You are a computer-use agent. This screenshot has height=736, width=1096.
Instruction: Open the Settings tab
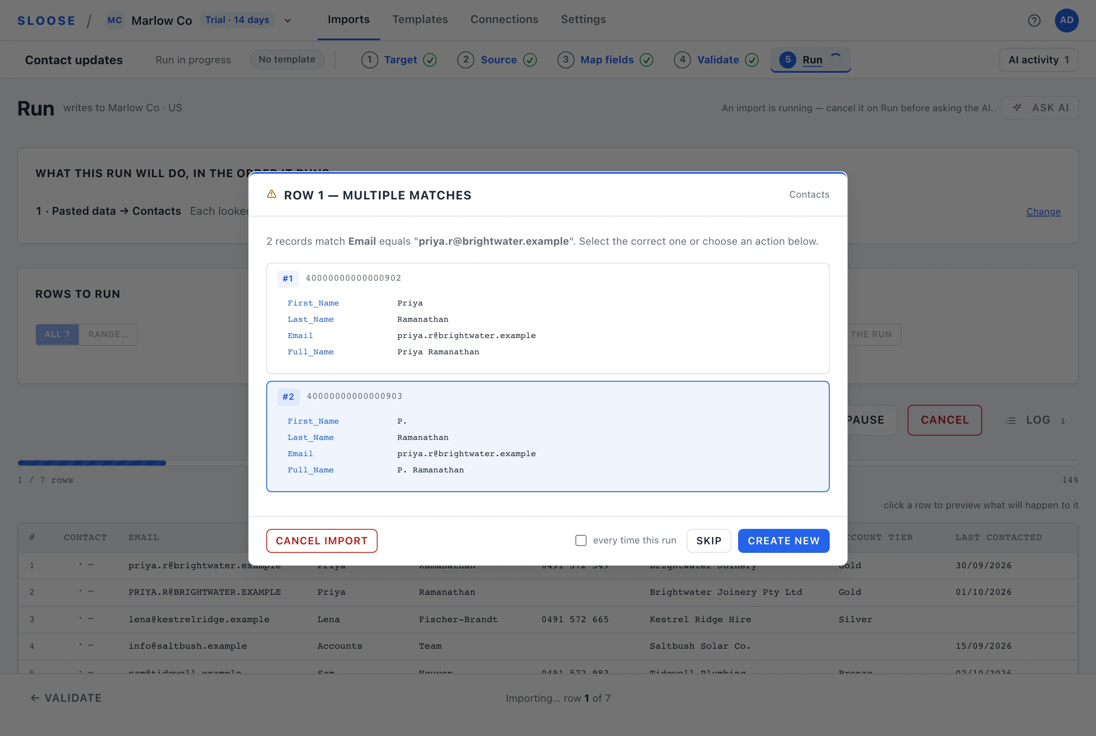[x=583, y=20]
